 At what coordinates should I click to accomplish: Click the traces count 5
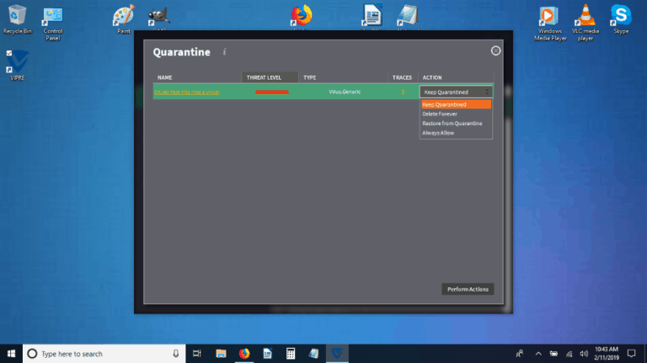403,92
